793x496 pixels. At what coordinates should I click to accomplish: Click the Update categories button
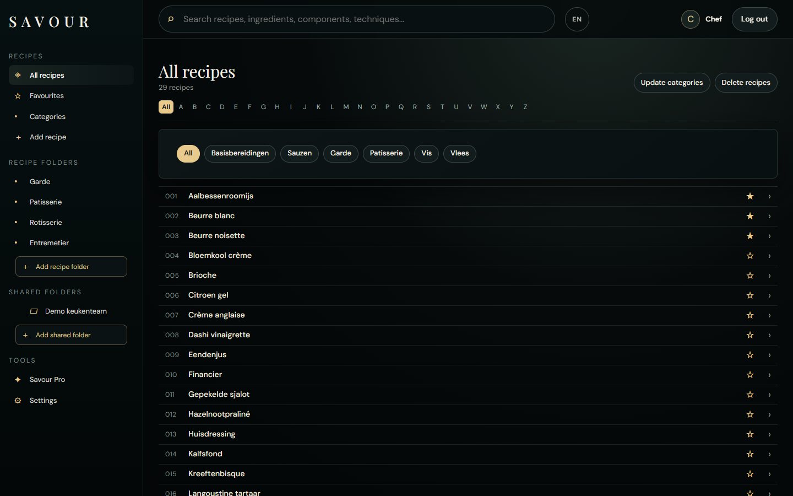[672, 83]
